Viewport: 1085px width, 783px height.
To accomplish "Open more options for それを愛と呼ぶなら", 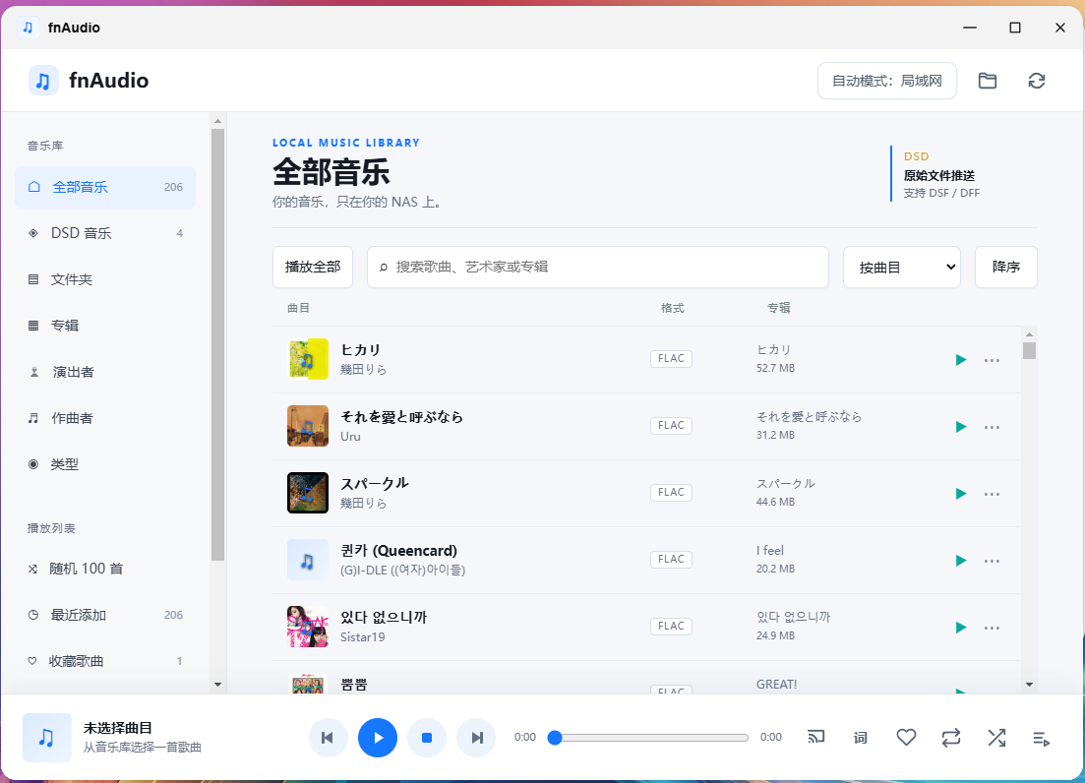I will click(x=992, y=427).
